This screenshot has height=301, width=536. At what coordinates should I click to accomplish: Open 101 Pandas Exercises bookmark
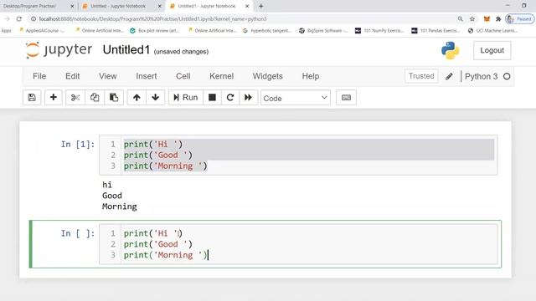435,31
